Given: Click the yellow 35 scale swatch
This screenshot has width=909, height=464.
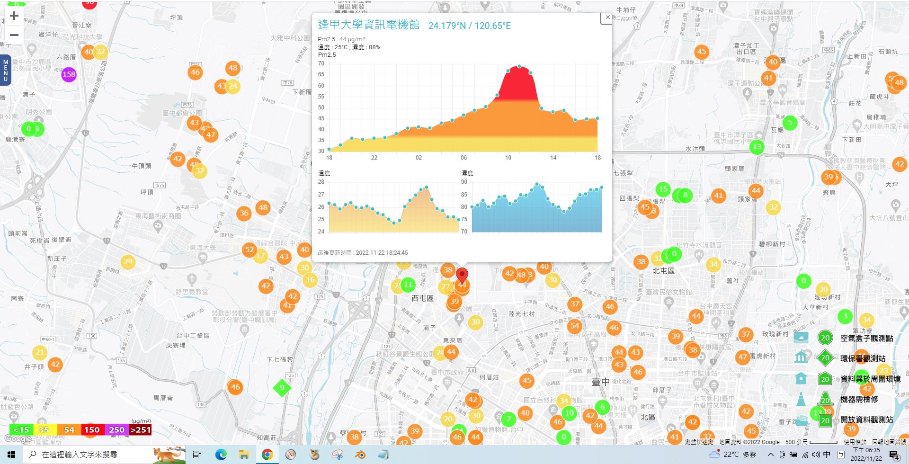Looking at the screenshot, I should tap(45, 429).
